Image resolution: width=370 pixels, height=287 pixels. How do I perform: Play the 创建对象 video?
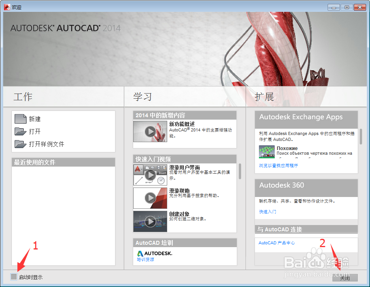(150, 221)
